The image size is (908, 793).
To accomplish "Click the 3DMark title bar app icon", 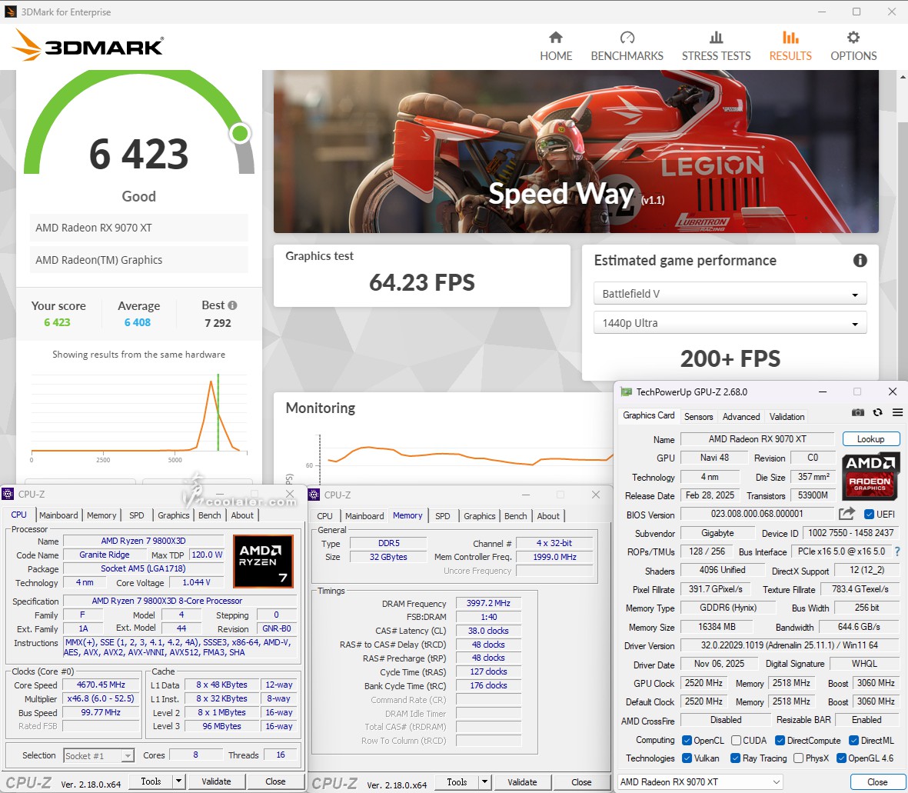I will coord(11,12).
